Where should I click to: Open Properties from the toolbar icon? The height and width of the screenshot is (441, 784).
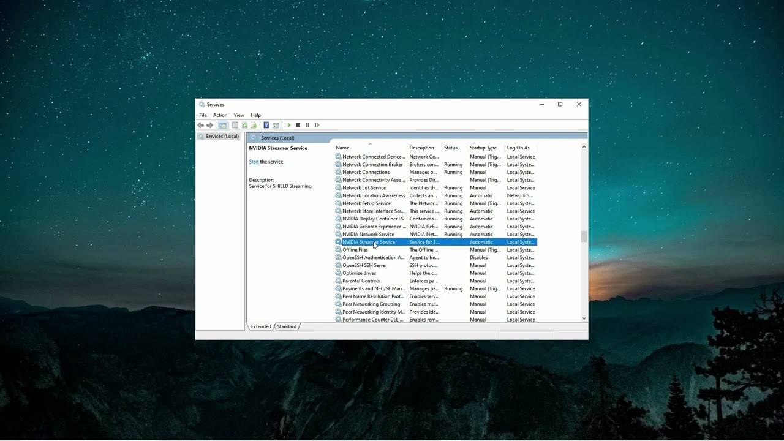(235, 125)
